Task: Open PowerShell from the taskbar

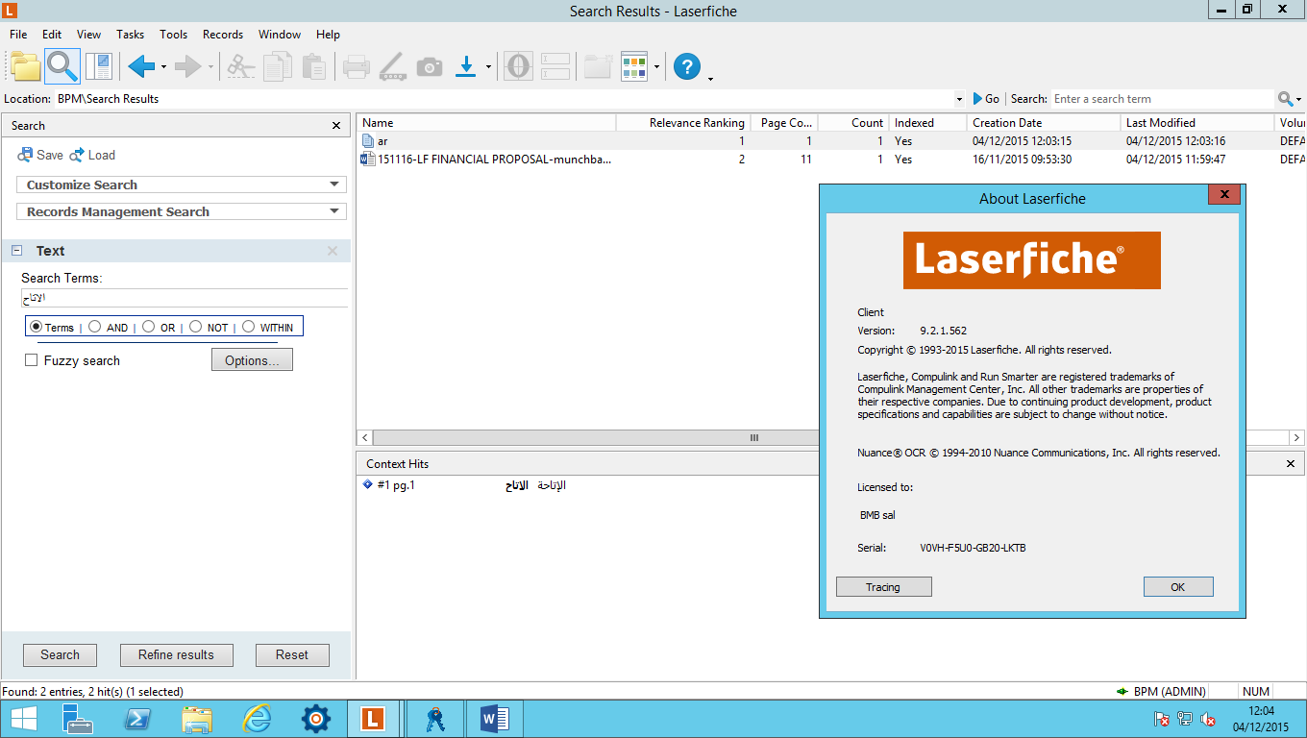Action: pyautogui.click(x=137, y=718)
